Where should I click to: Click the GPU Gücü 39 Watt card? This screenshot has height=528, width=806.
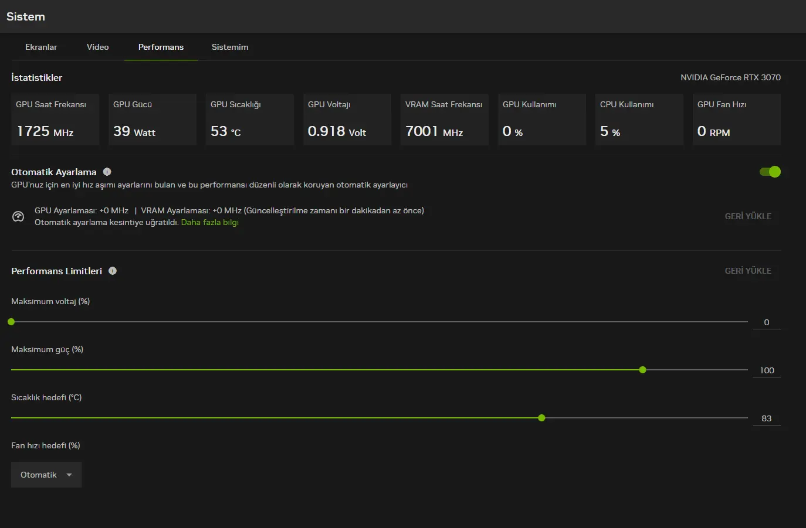[153, 120]
